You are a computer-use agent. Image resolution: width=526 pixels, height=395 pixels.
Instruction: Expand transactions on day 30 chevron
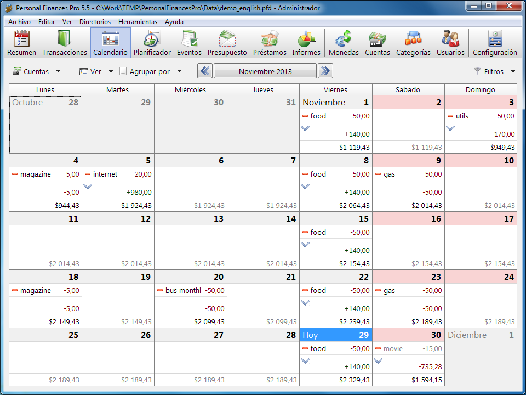[x=378, y=360]
